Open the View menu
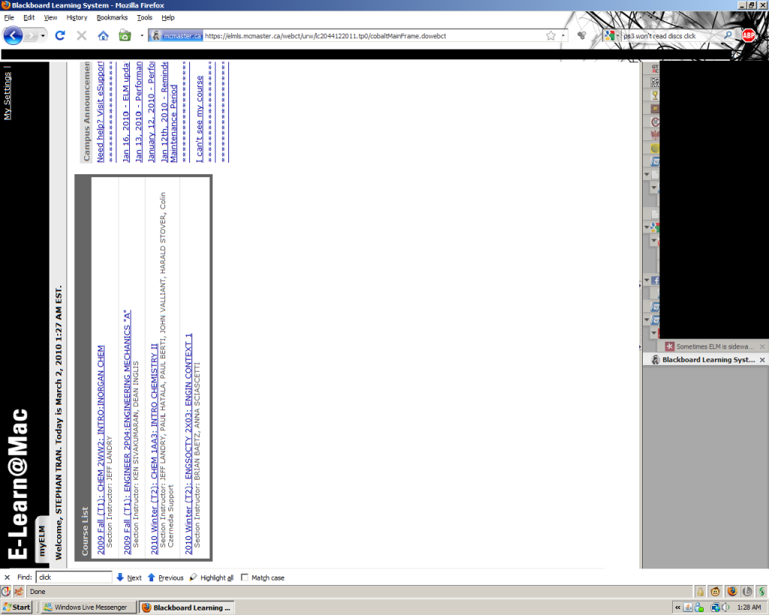The image size is (769, 615). click(50, 18)
